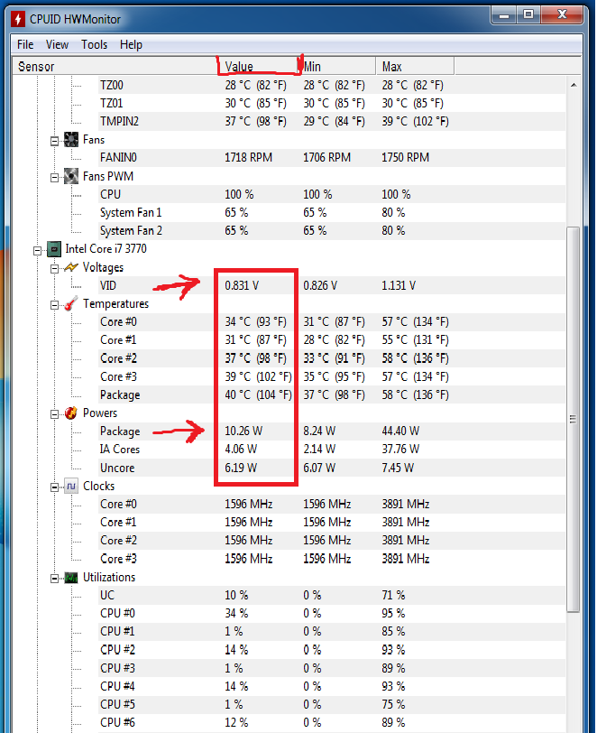Click the CPUID HWMonitor window title
Screen dimensions: 597x733
tap(75, 19)
